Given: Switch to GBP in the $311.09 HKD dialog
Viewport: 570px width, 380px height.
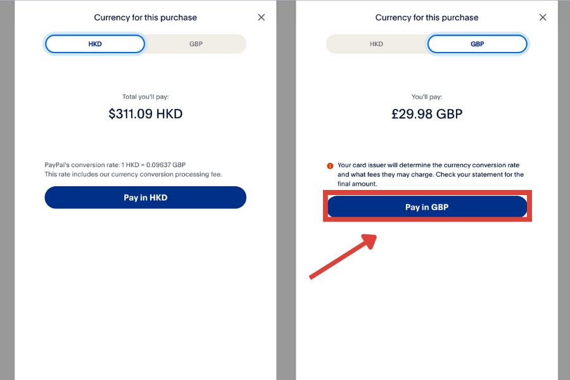Looking at the screenshot, I should point(196,44).
